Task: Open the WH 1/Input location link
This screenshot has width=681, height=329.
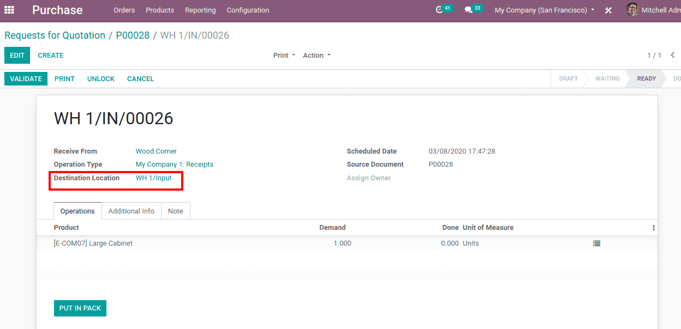Action: [x=154, y=178]
